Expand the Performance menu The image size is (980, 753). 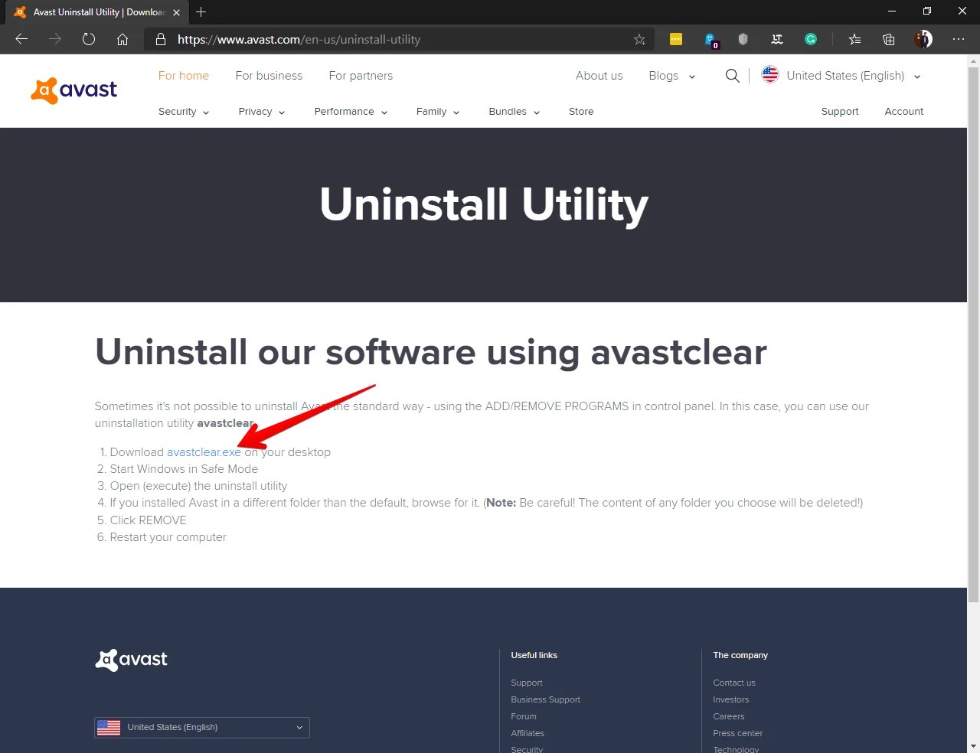351,112
